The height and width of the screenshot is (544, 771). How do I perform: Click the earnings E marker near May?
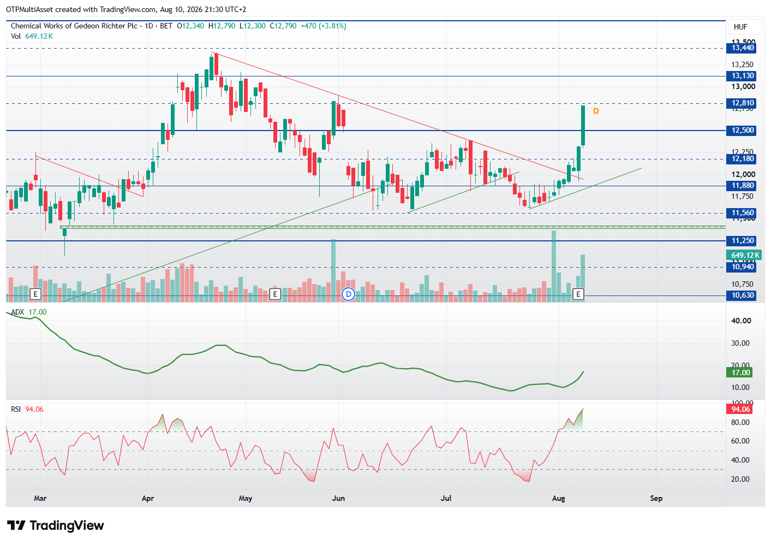click(x=276, y=294)
